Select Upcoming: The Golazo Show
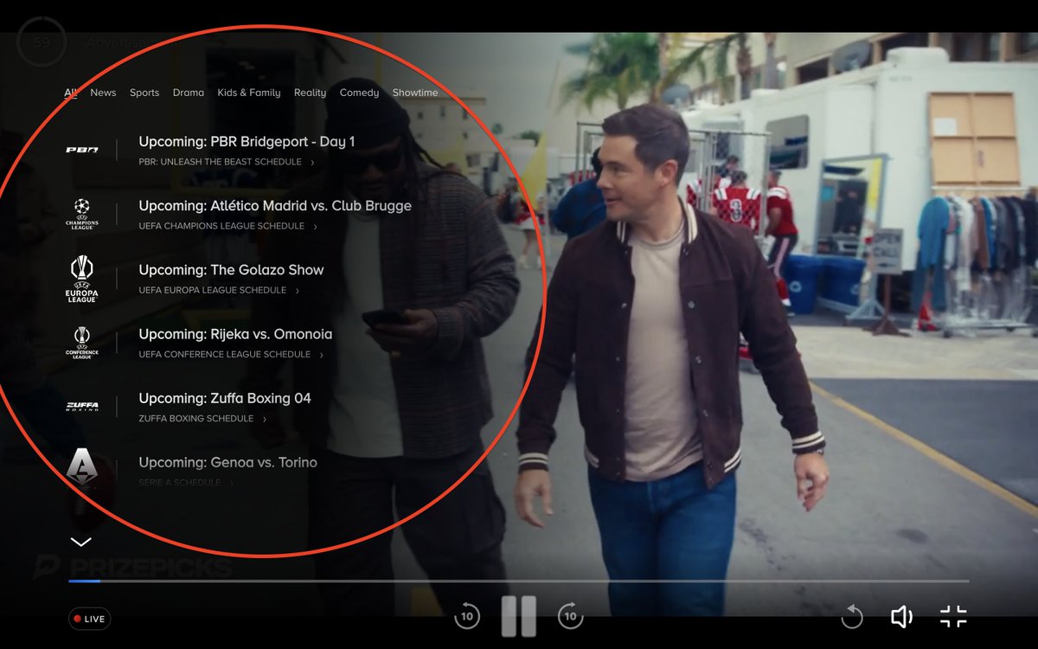 tap(231, 270)
